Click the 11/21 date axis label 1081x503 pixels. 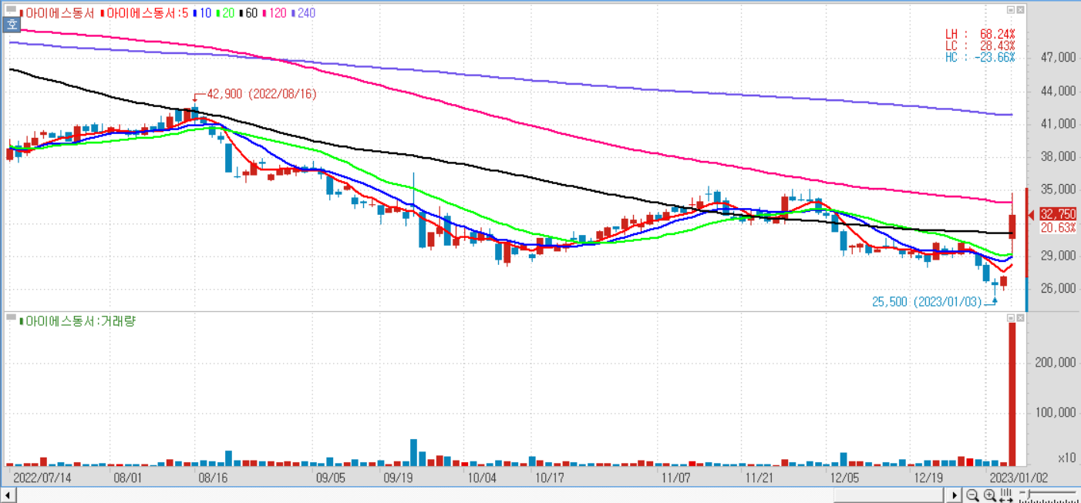coord(759,478)
